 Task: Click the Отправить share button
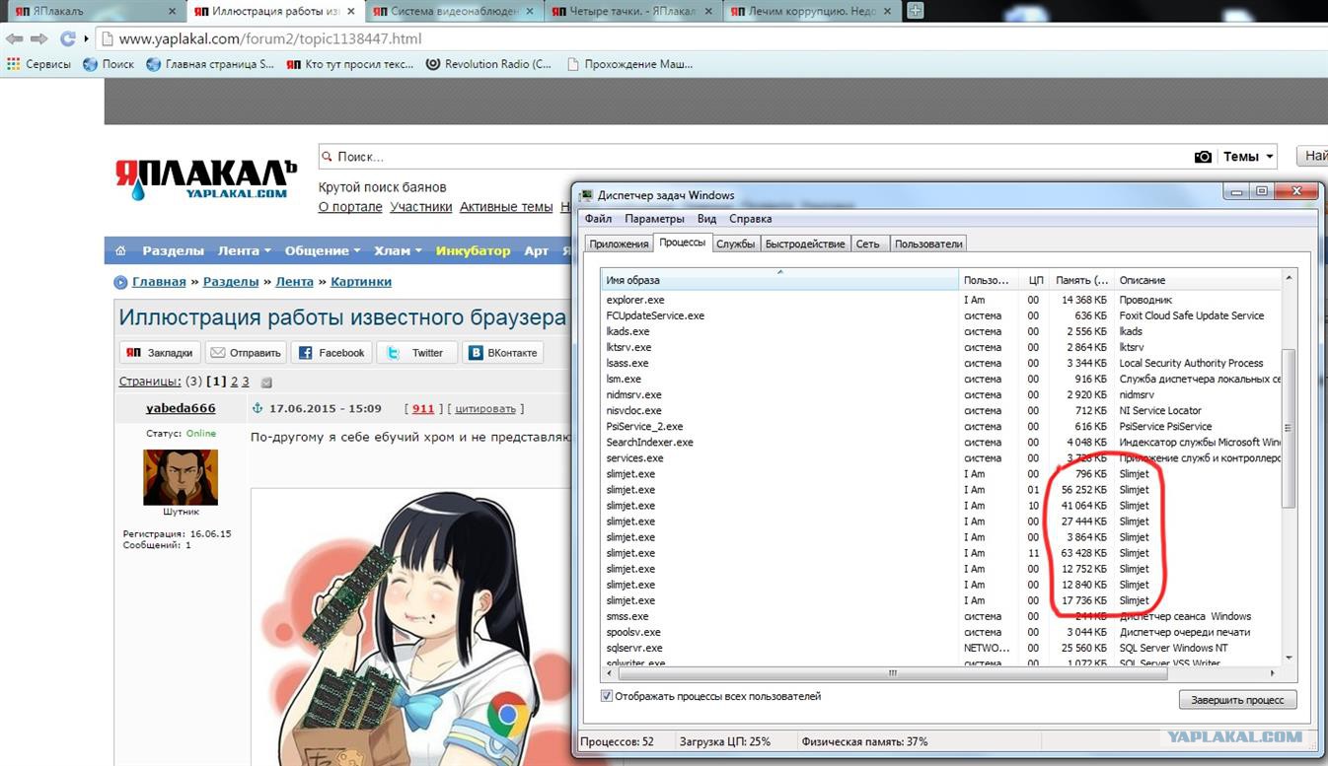point(246,352)
